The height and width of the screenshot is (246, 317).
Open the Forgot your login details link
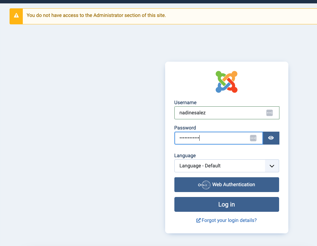pos(227,220)
